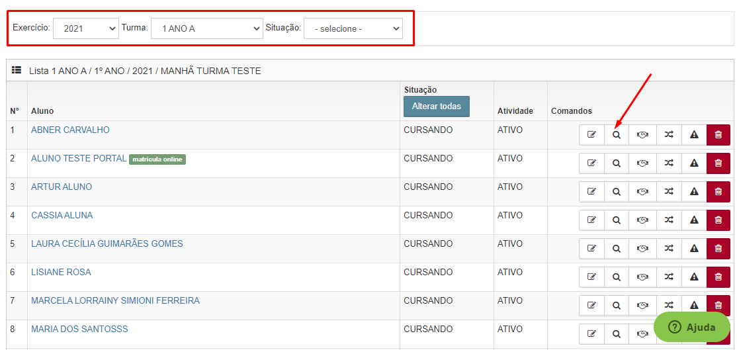Click trash icon in LAURA CECÍLIA row
737x350 pixels.
click(x=718, y=249)
